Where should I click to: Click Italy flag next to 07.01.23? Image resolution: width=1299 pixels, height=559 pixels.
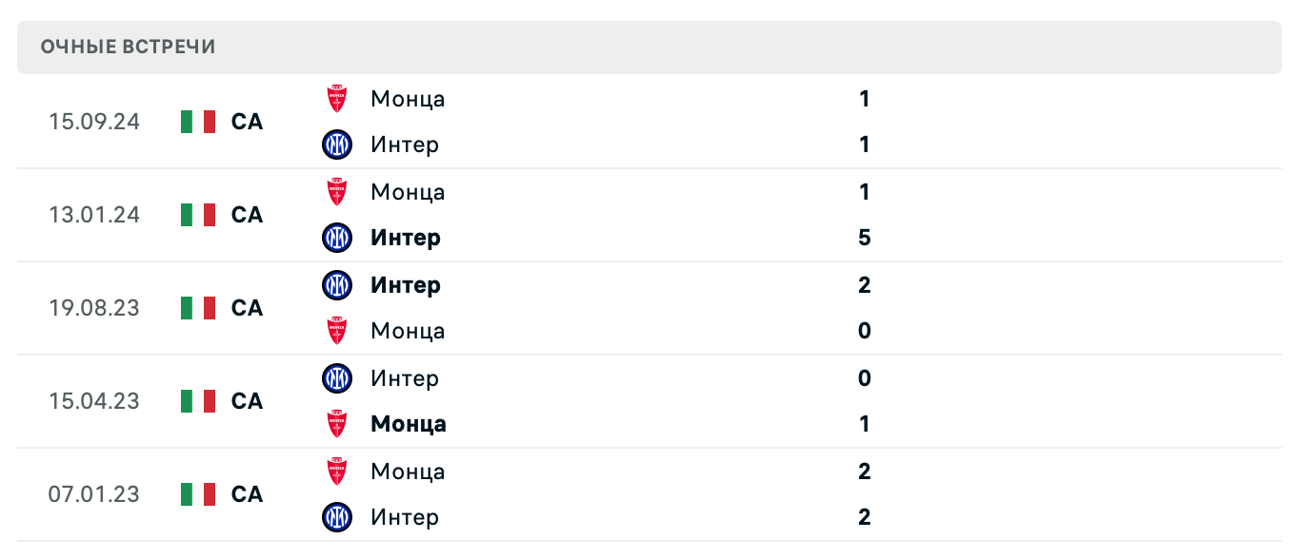coord(198,494)
